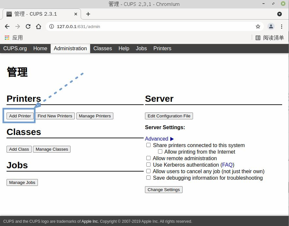Open the 阅读清单 reading list
289x226 pixels.
click(270, 38)
